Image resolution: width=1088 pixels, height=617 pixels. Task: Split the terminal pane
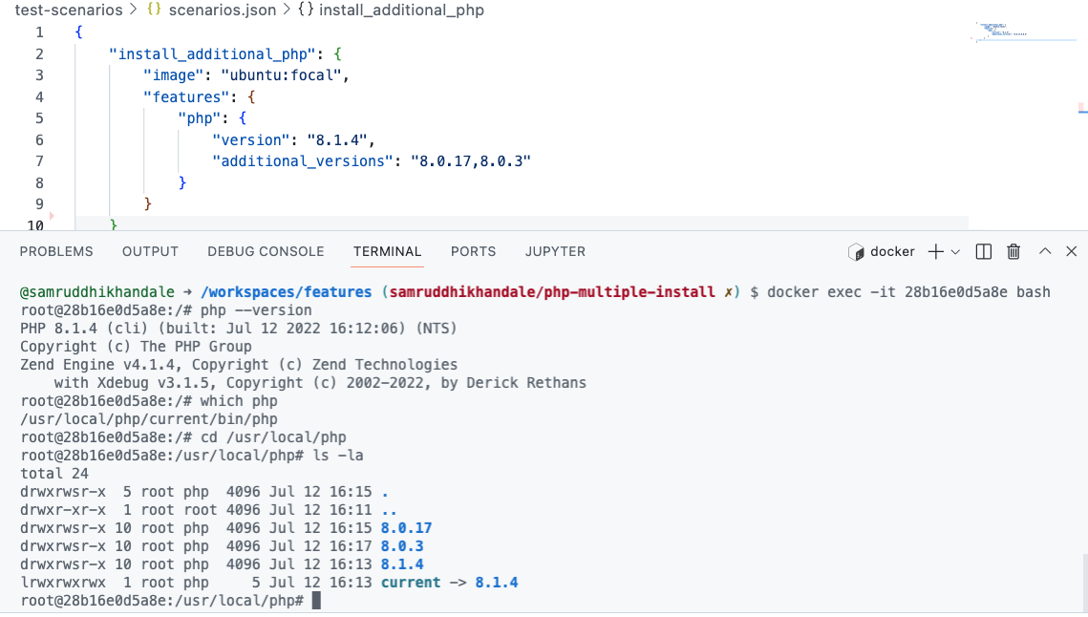click(x=983, y=252)
